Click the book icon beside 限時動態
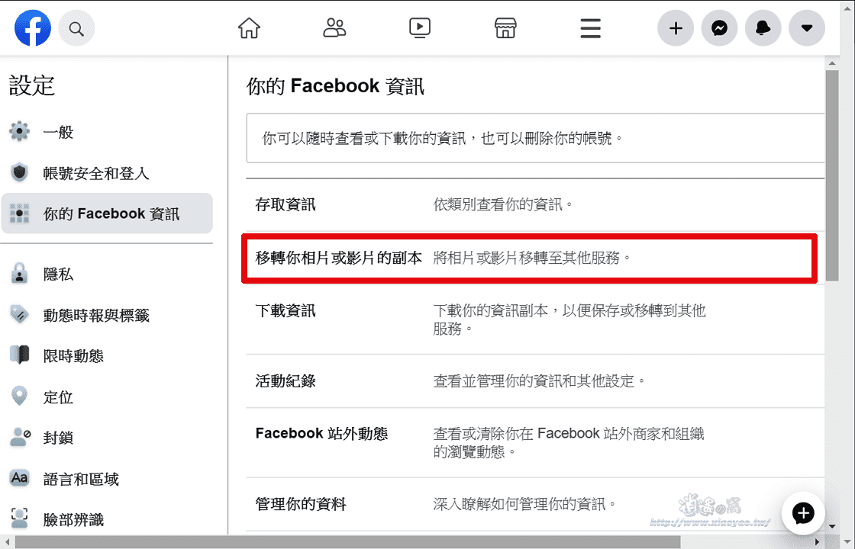Image resolution: width=855 pixels, height=549 pixels. click(x=20, y=355)
